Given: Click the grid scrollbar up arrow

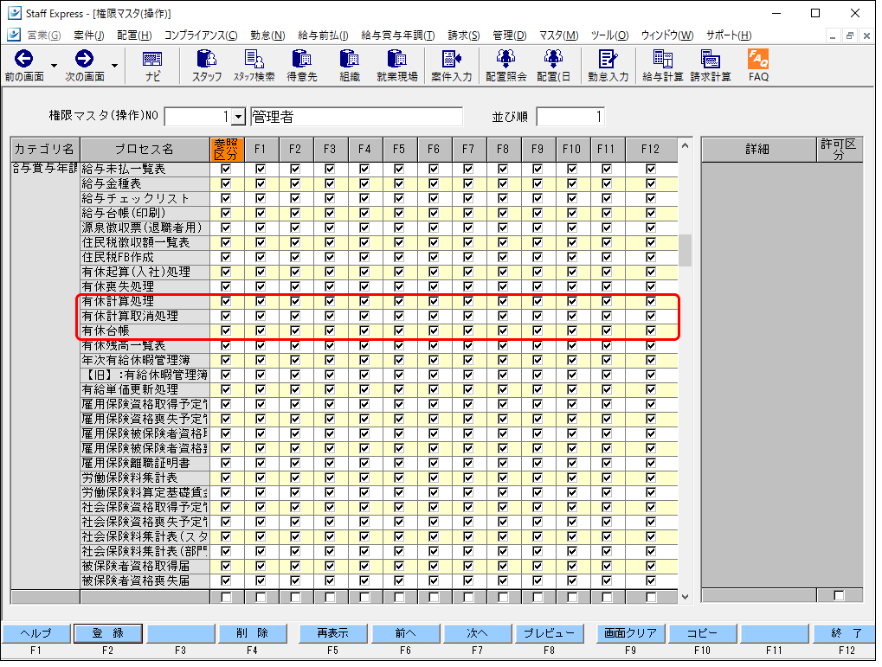Looking at the screenshot, I should click(686, 145).
